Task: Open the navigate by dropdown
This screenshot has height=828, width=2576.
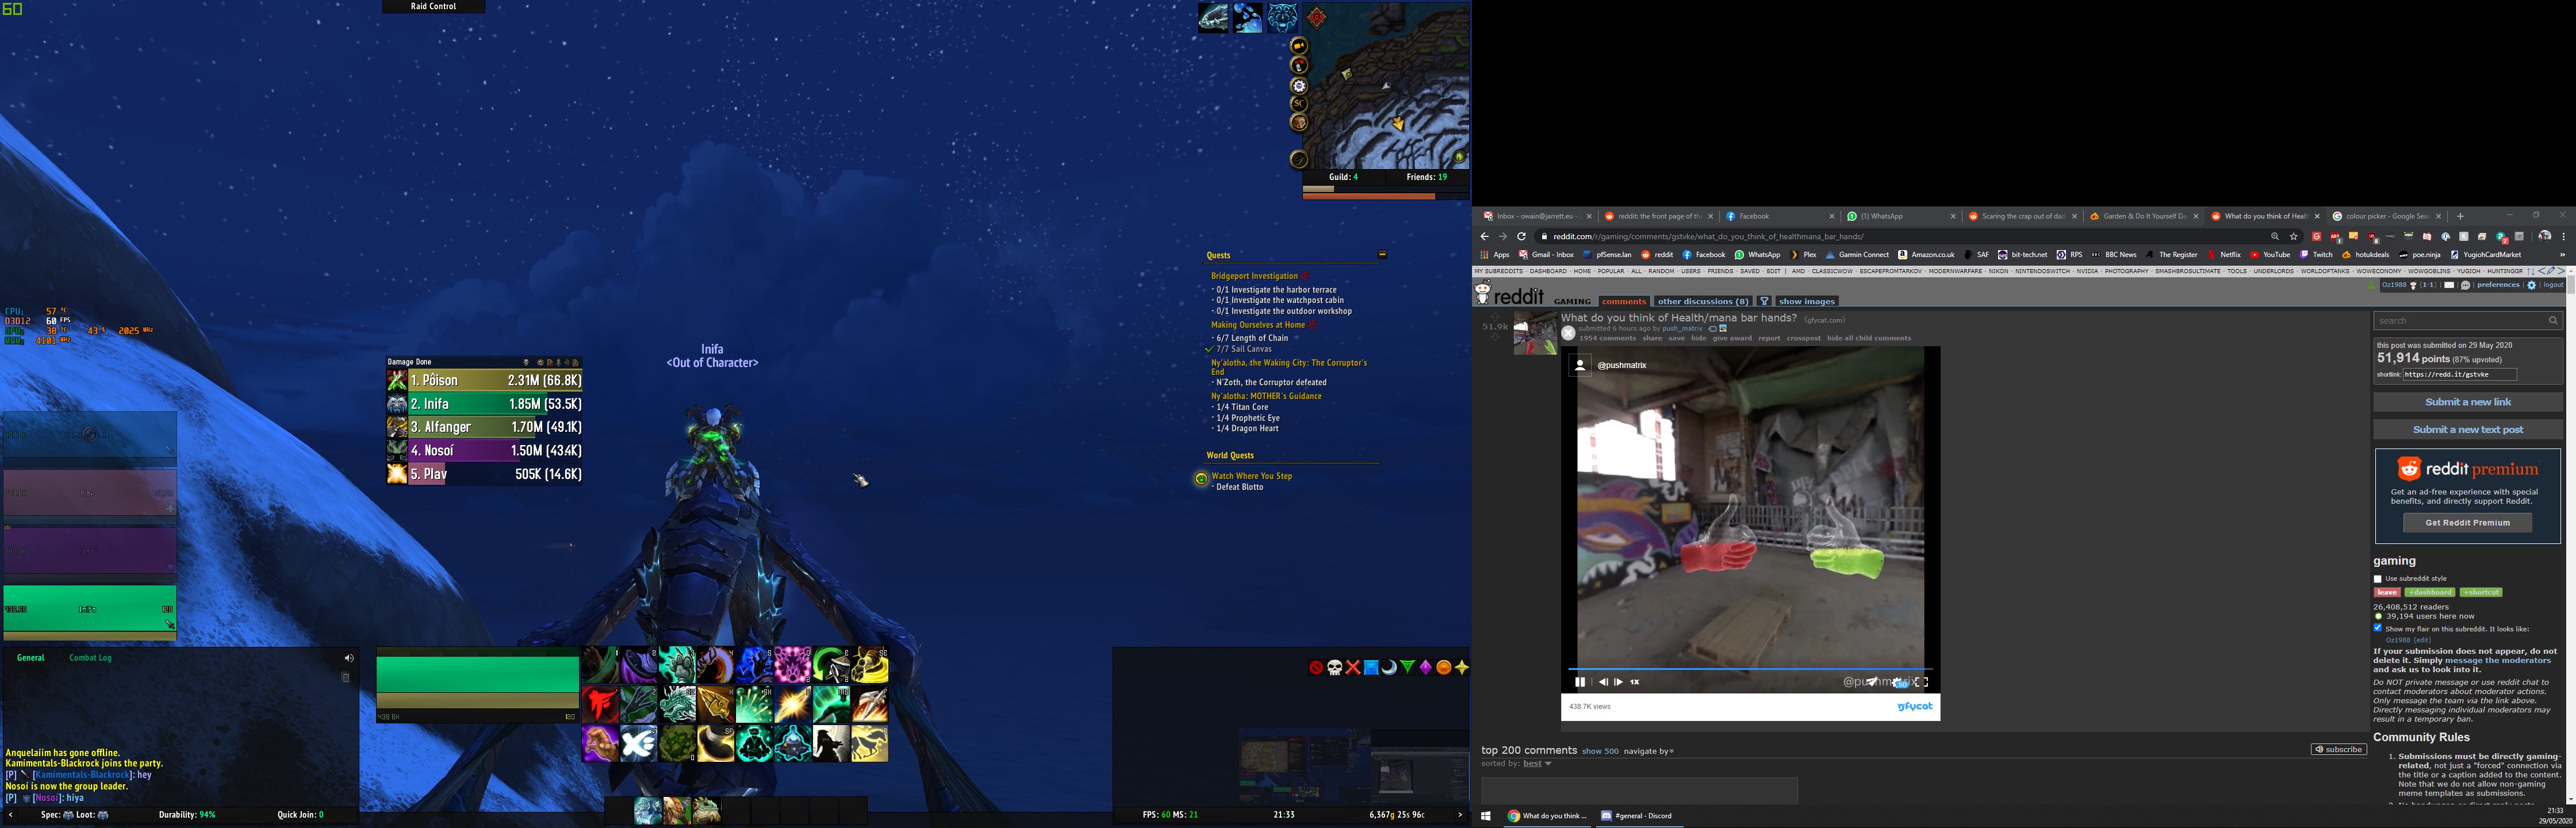Action: click(x=1649, y=751)
